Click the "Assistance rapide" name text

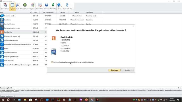click(9, 16)
